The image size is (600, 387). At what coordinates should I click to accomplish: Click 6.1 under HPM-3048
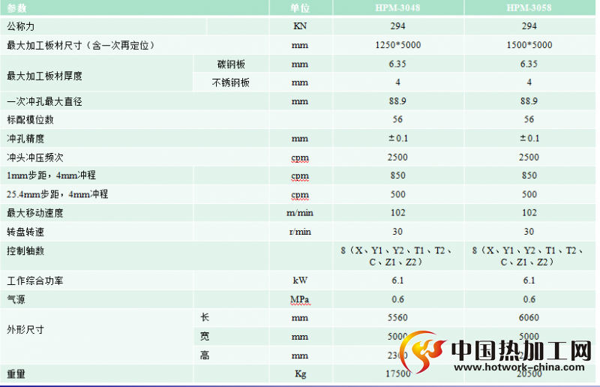[x=397, y=280]
